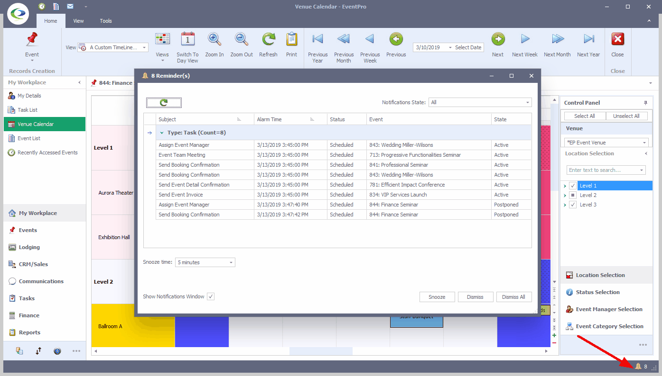Open Event Category Selection panel

coord(606,326)
